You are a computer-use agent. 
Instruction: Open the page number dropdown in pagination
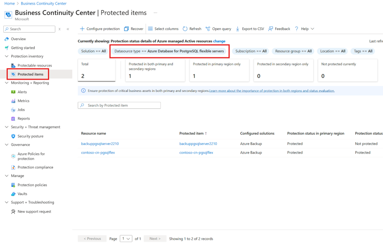click(x=126, y=238)
